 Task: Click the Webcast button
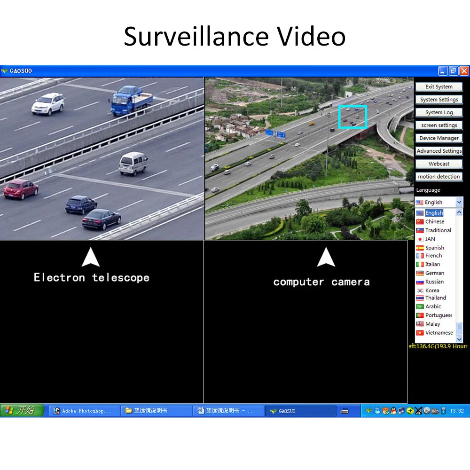(x=439, y=164)
